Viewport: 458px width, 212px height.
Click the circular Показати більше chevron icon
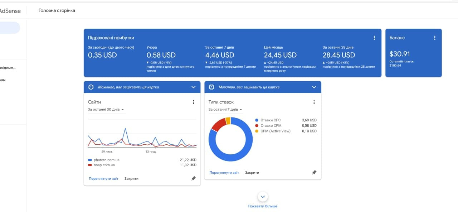pos(263,197)
